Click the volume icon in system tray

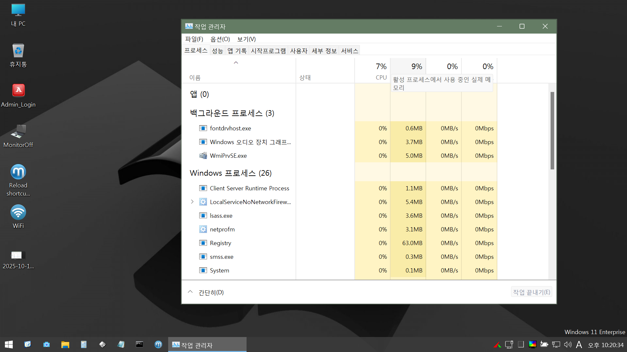click(x=568, y=345)
